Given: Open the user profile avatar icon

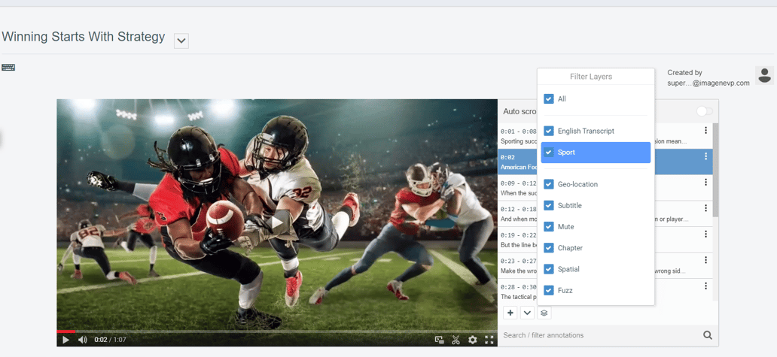Looking at the screenshot, I should pyautogui.click(x=765, y=75).
